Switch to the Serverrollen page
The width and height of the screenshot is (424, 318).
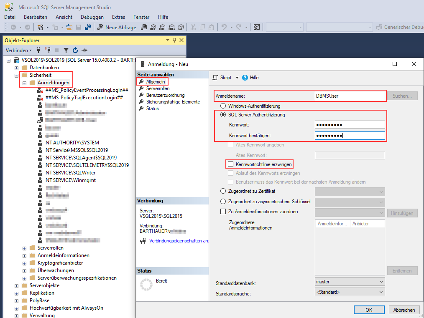pyautogui.click(x=158, y=88)
